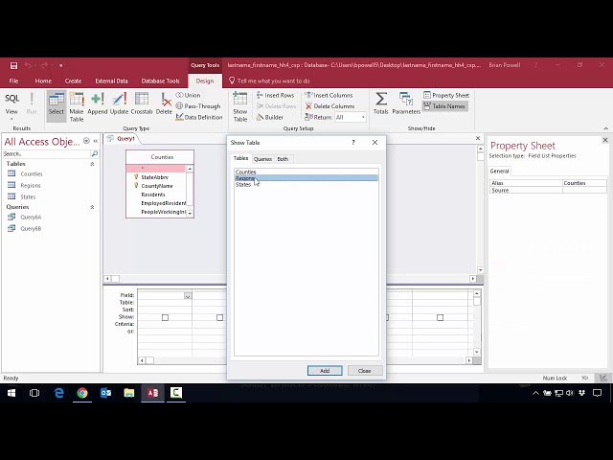
Task: Collapse the Queries group in navigation pane
Action: coord(92,207)
